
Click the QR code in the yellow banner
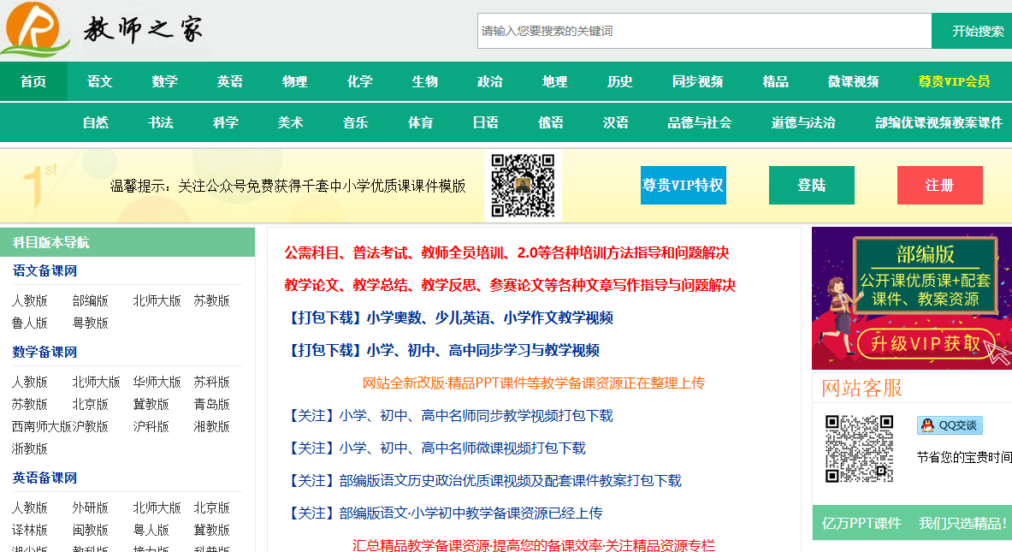click(x=521, y=186)
